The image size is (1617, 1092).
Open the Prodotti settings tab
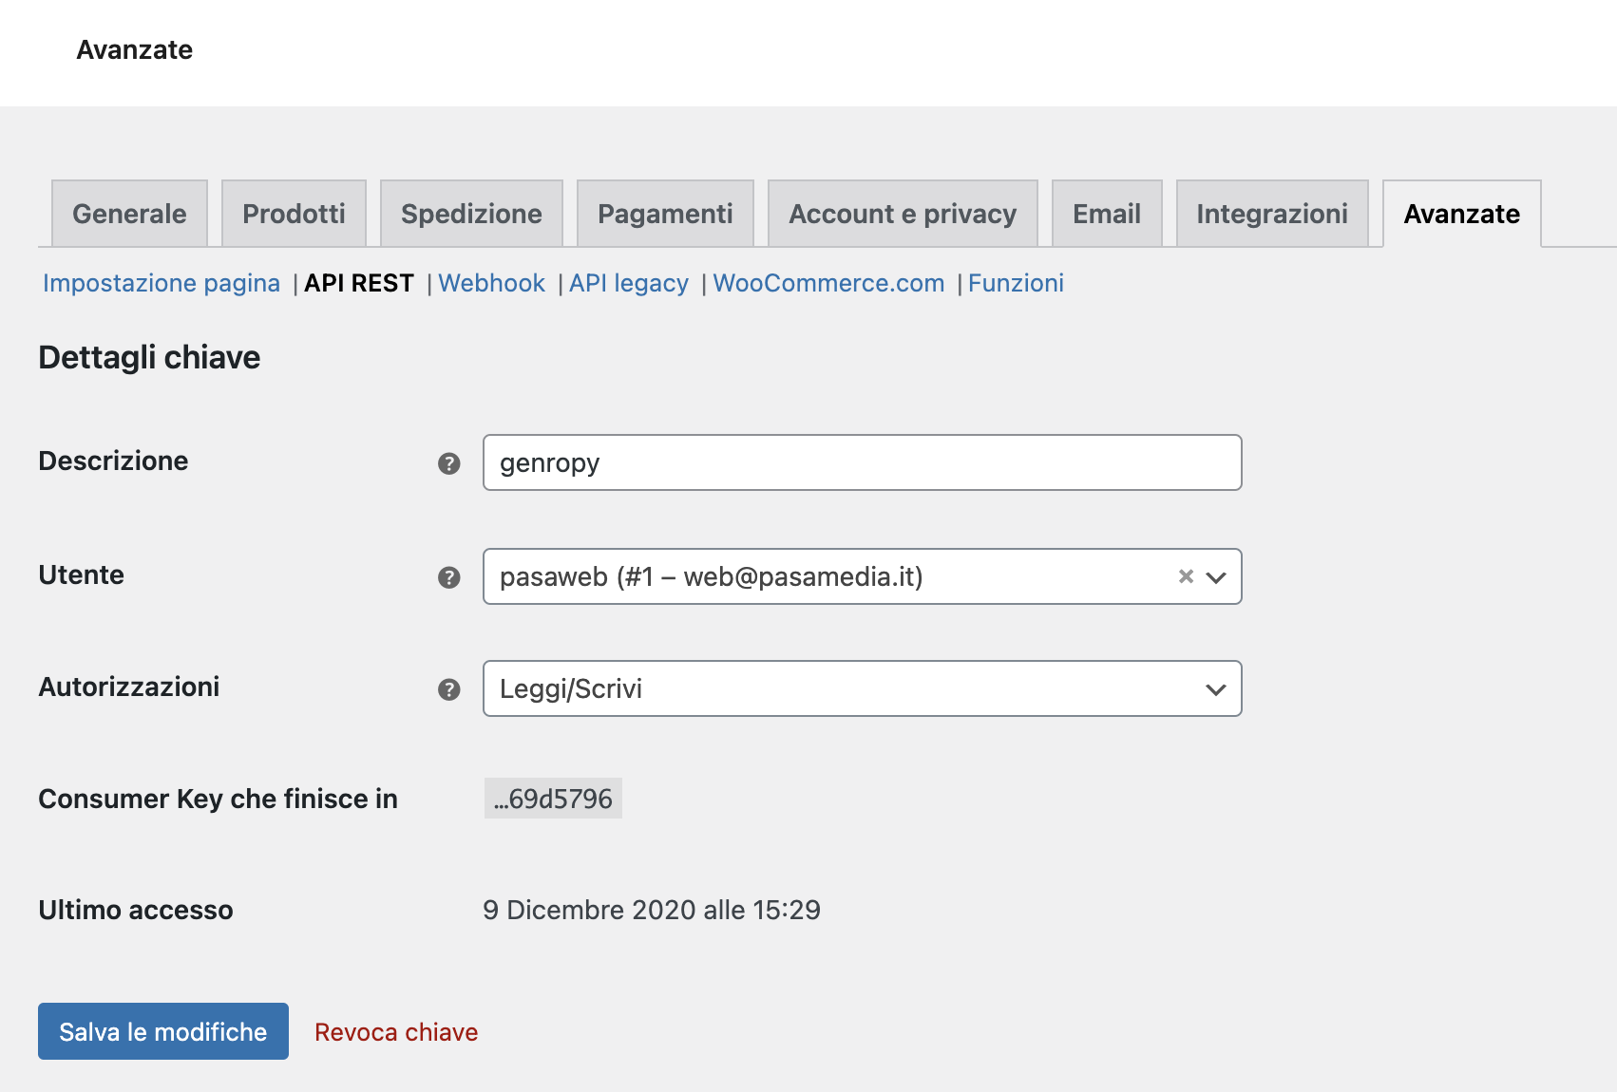pos(294,214)
